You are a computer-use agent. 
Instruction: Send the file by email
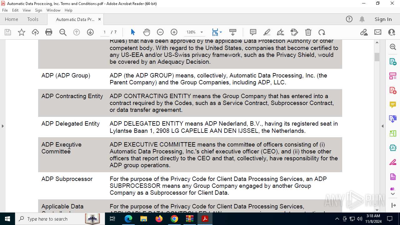(378, 32)
